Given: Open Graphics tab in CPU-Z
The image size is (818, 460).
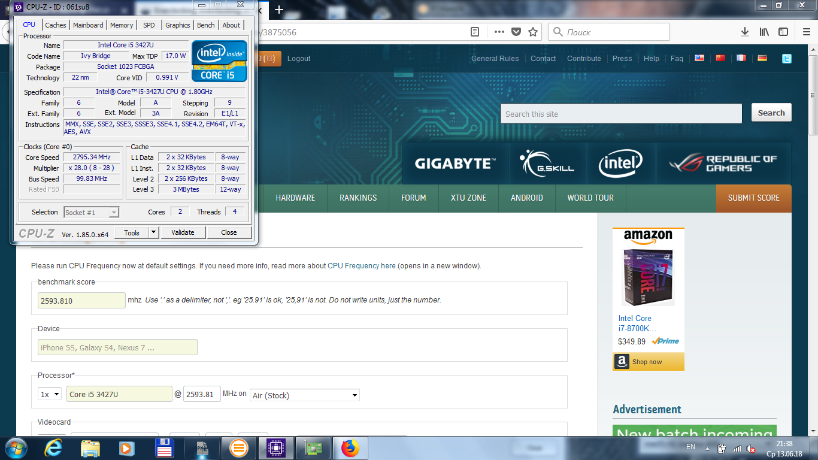Looking at the screenshot, I should 178,25.
